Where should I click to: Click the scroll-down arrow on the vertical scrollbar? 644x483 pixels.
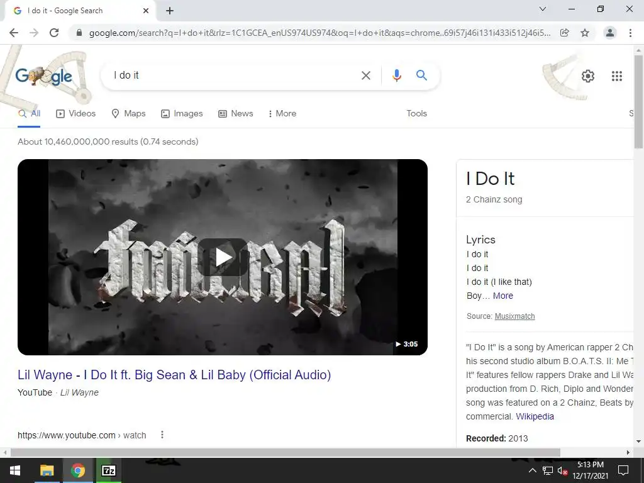tap(639, 441)
